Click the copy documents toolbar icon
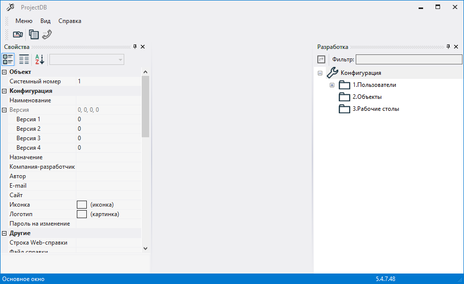The height and width of the screenshot is (284, 464). 33,34
